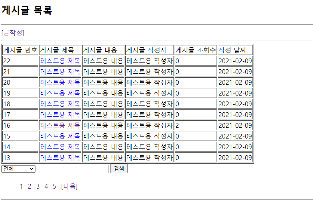Image resolution: width=313 pixels, height=201 pixels.
Task: Click 테스트용 작성자 author cell in row 22
Action: pos(150,61)
